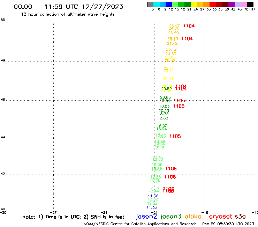This screenshot has width=258, height=227.
Task: Click the lower-left longitude label -30
Action: coord(3,213)
